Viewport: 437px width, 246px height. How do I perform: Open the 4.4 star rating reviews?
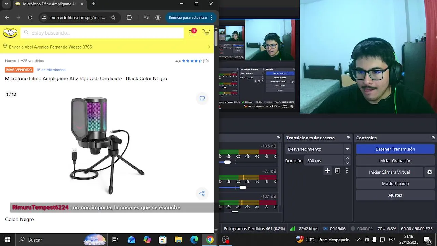192,61
